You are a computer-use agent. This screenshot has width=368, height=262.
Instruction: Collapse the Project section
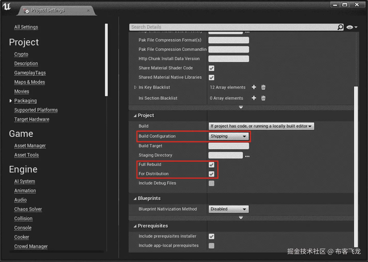135,116
